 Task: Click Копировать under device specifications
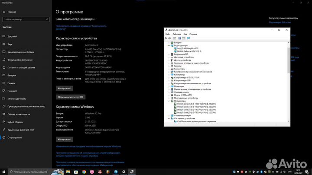tap(64, 88)
